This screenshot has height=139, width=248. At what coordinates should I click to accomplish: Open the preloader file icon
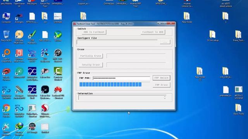pos(226,90)
